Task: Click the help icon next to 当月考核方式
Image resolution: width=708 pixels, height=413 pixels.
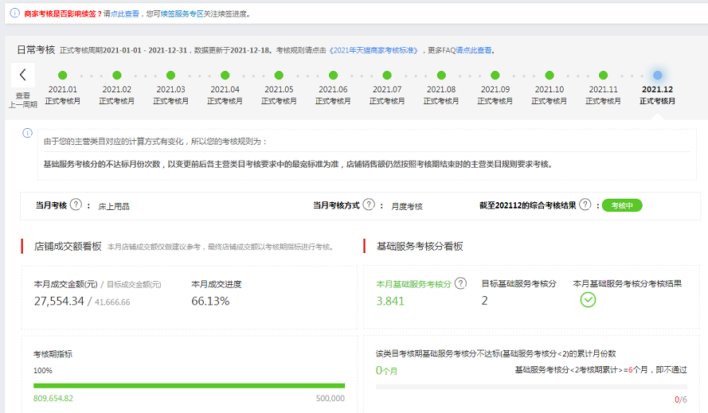Action: 369,205
